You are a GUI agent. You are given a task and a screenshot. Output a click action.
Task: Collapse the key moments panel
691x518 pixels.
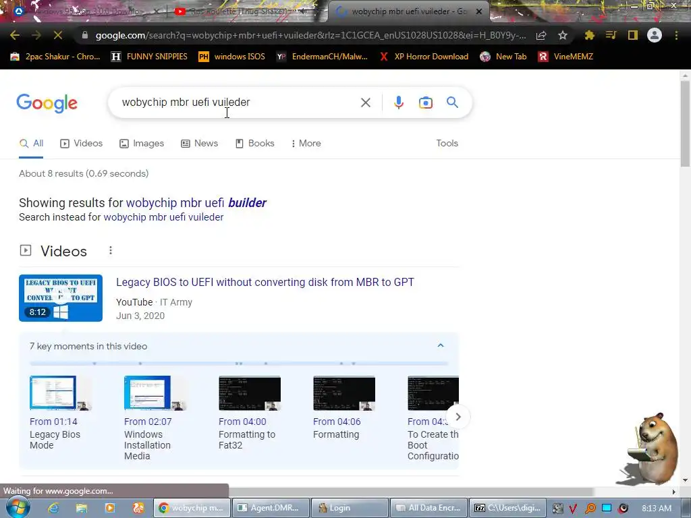440,346
